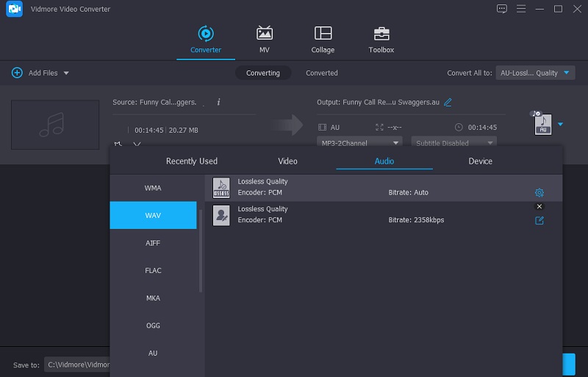This screenshot has width=588, height=377.
Task: Switch to the Video format tab
Action: pos(287,161)
